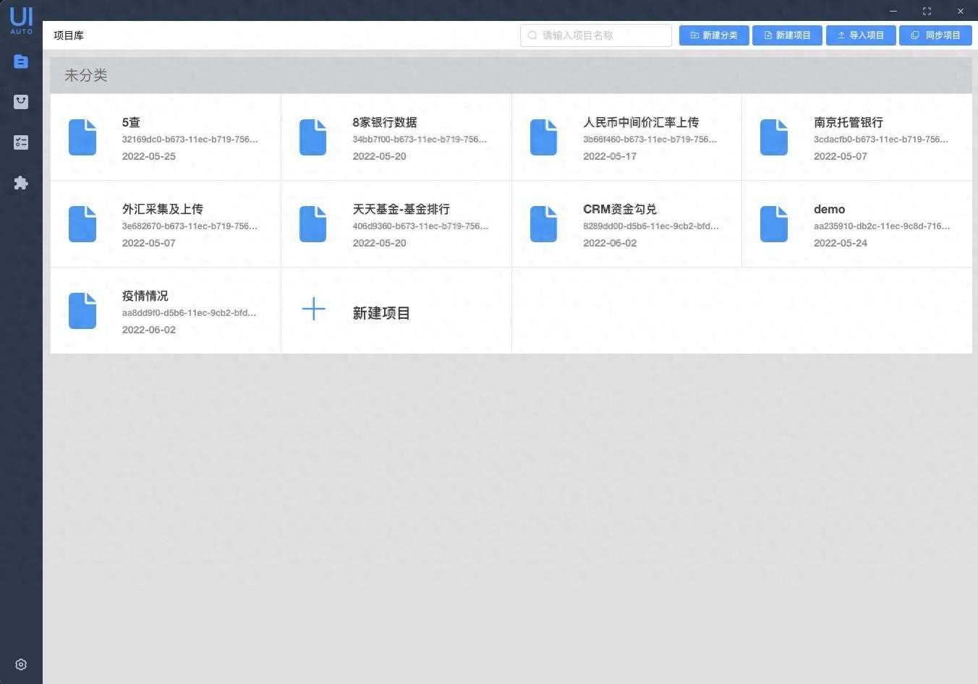Open project titled 天天基金-基金排行
The height and width of the screenshot is (684, 978).
pyautogui.click(x=401, y=209)
